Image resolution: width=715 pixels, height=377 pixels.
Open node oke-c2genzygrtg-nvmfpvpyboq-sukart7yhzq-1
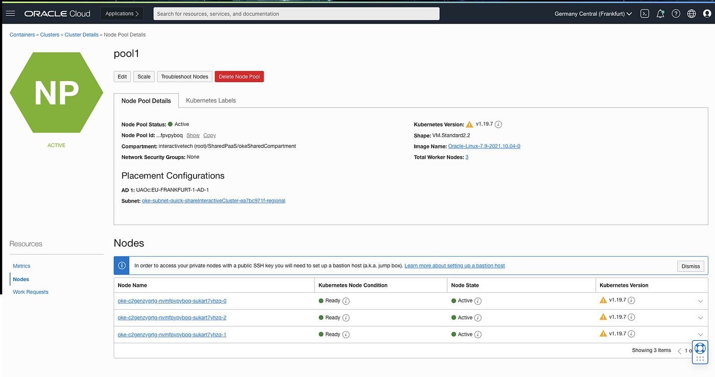point(172,335)
